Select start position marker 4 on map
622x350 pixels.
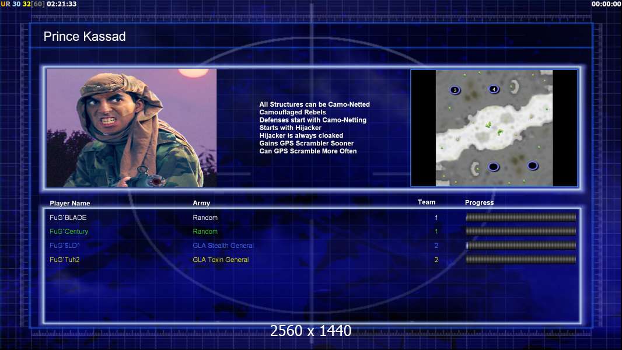[494, 89]
